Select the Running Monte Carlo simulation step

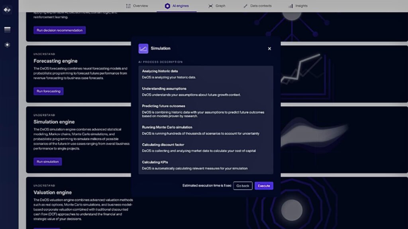coord(167,127)
